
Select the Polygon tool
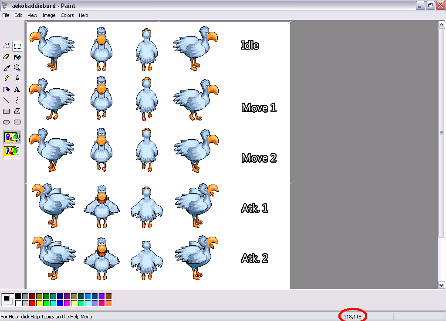[x=17, y=111]
